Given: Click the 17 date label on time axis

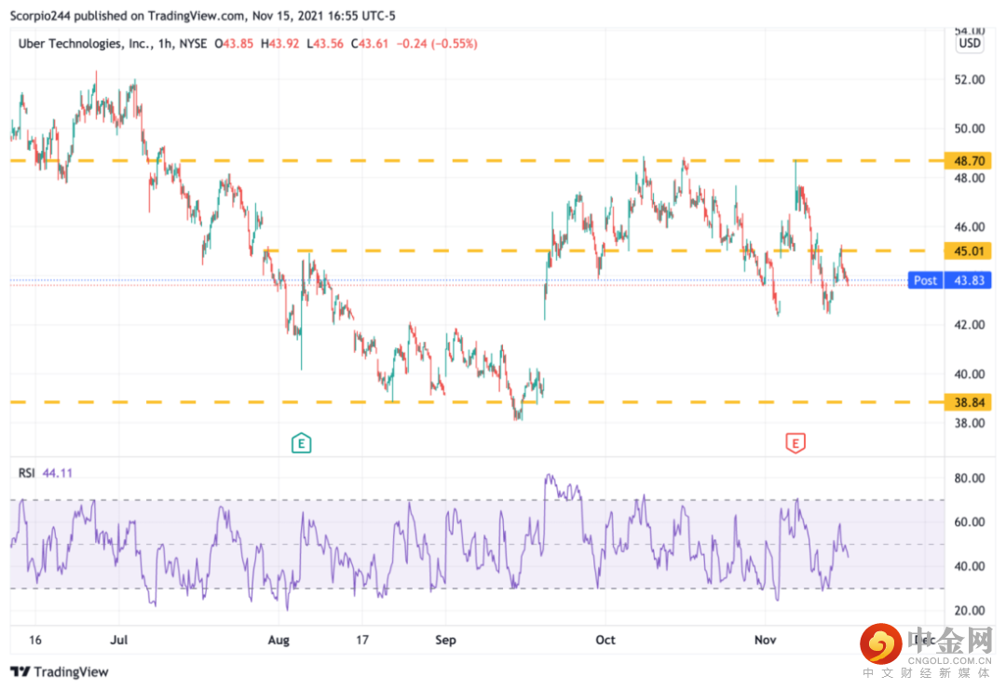Looking at the screenshot, I should coord(361,640).
